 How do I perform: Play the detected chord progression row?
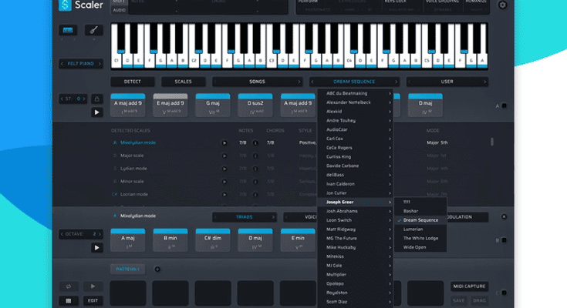[x=97, y=112]
